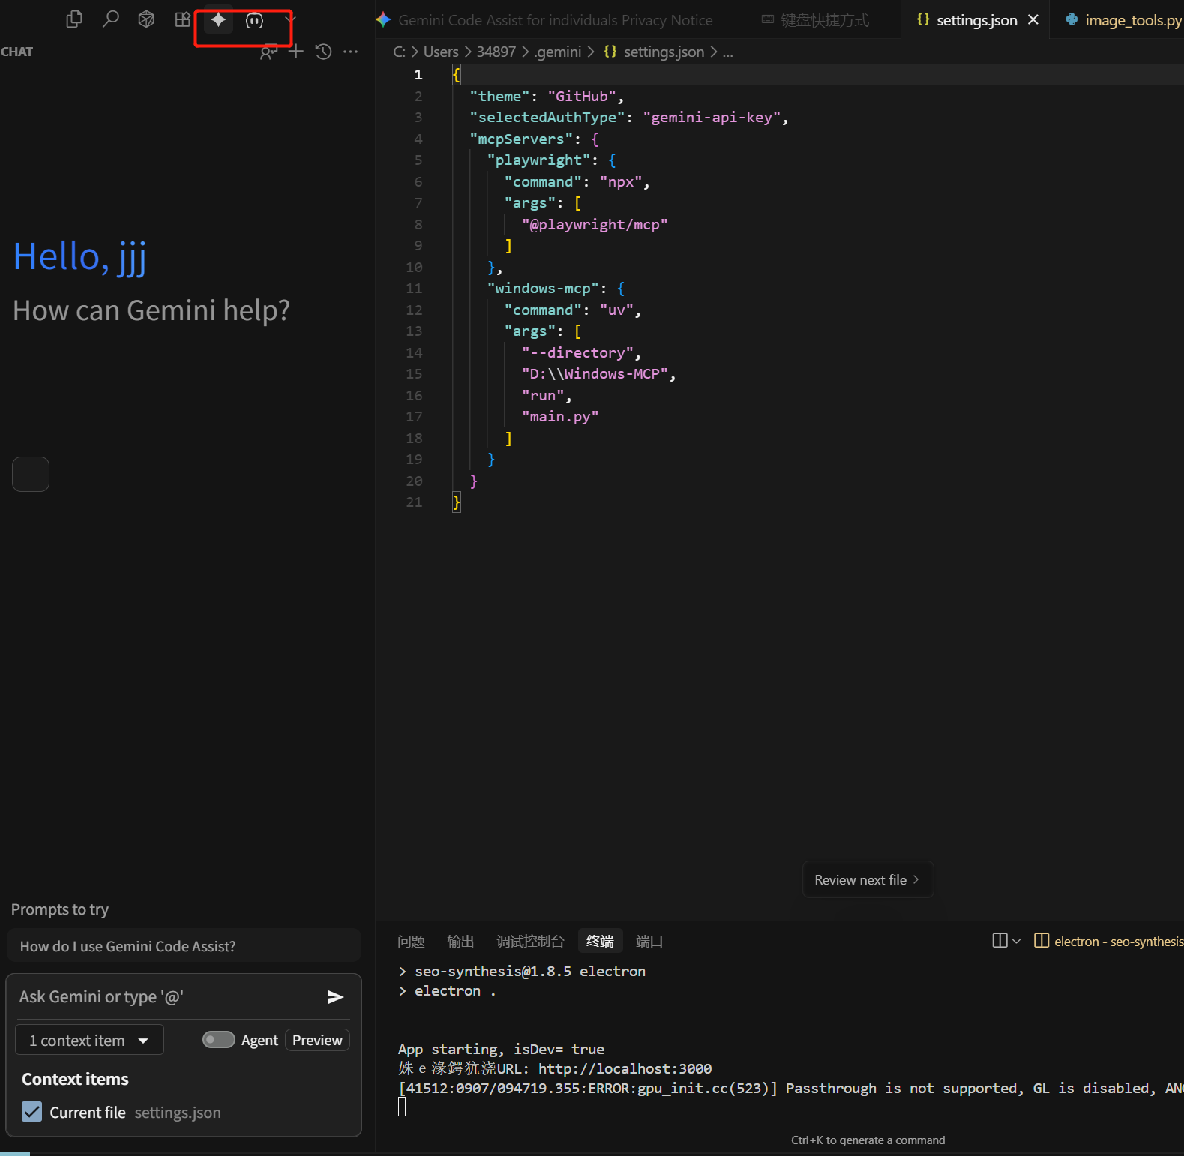Open the split terminal dropdown chevron
This screenshot has height=1156, width=1184.
coord(1016,941)
